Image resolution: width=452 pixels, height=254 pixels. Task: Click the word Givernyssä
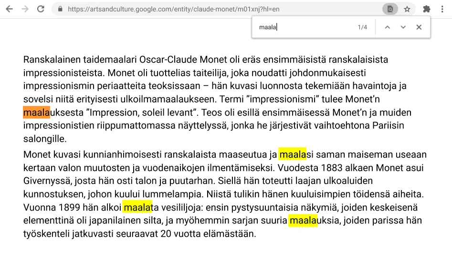(47, 181)
